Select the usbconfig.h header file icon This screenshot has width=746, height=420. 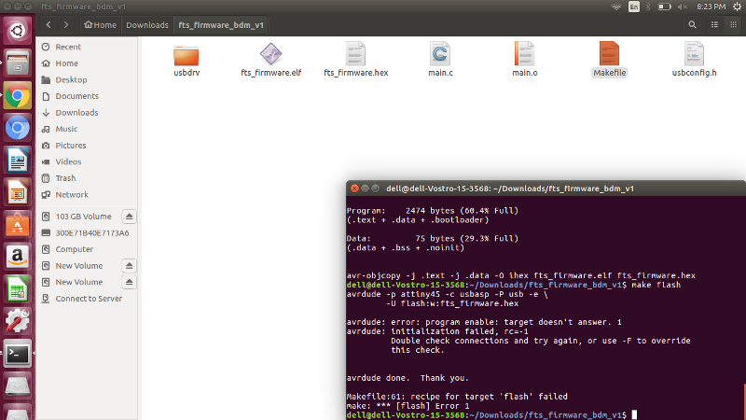694,54
